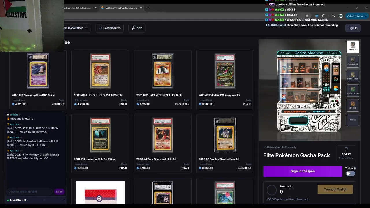Click the Riolu PSA 10 epic win message
The image size is (370, 208).
coord(33,130)
